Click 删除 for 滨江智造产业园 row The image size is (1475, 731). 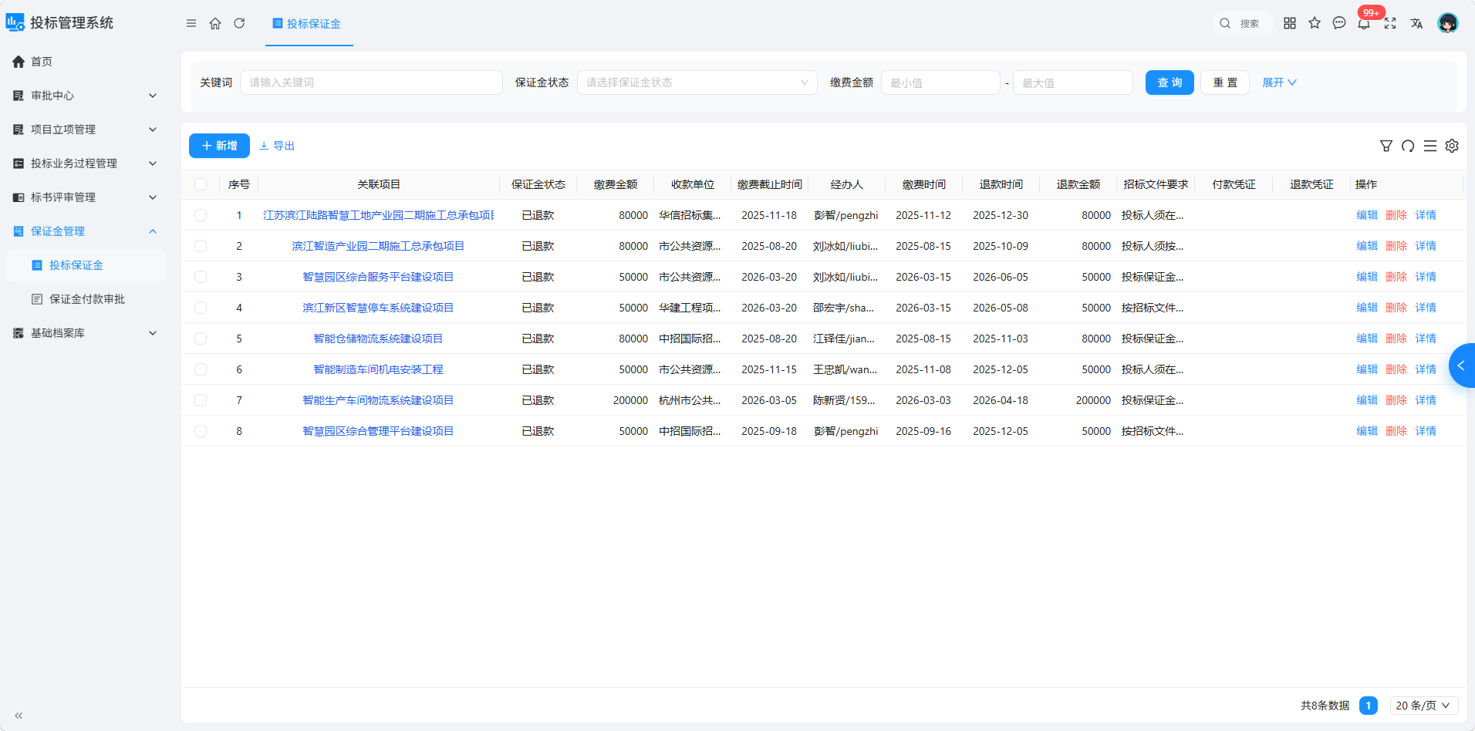(x=1396, y=246)
